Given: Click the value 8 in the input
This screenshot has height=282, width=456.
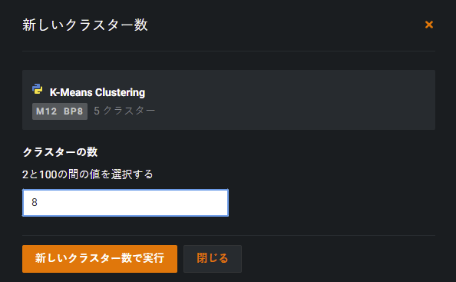Looking at the screenshot, I should (x=35, y=202).
